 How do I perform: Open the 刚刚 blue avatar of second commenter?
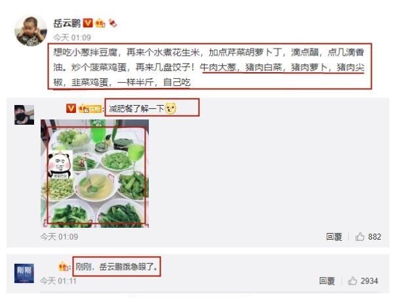24,273
